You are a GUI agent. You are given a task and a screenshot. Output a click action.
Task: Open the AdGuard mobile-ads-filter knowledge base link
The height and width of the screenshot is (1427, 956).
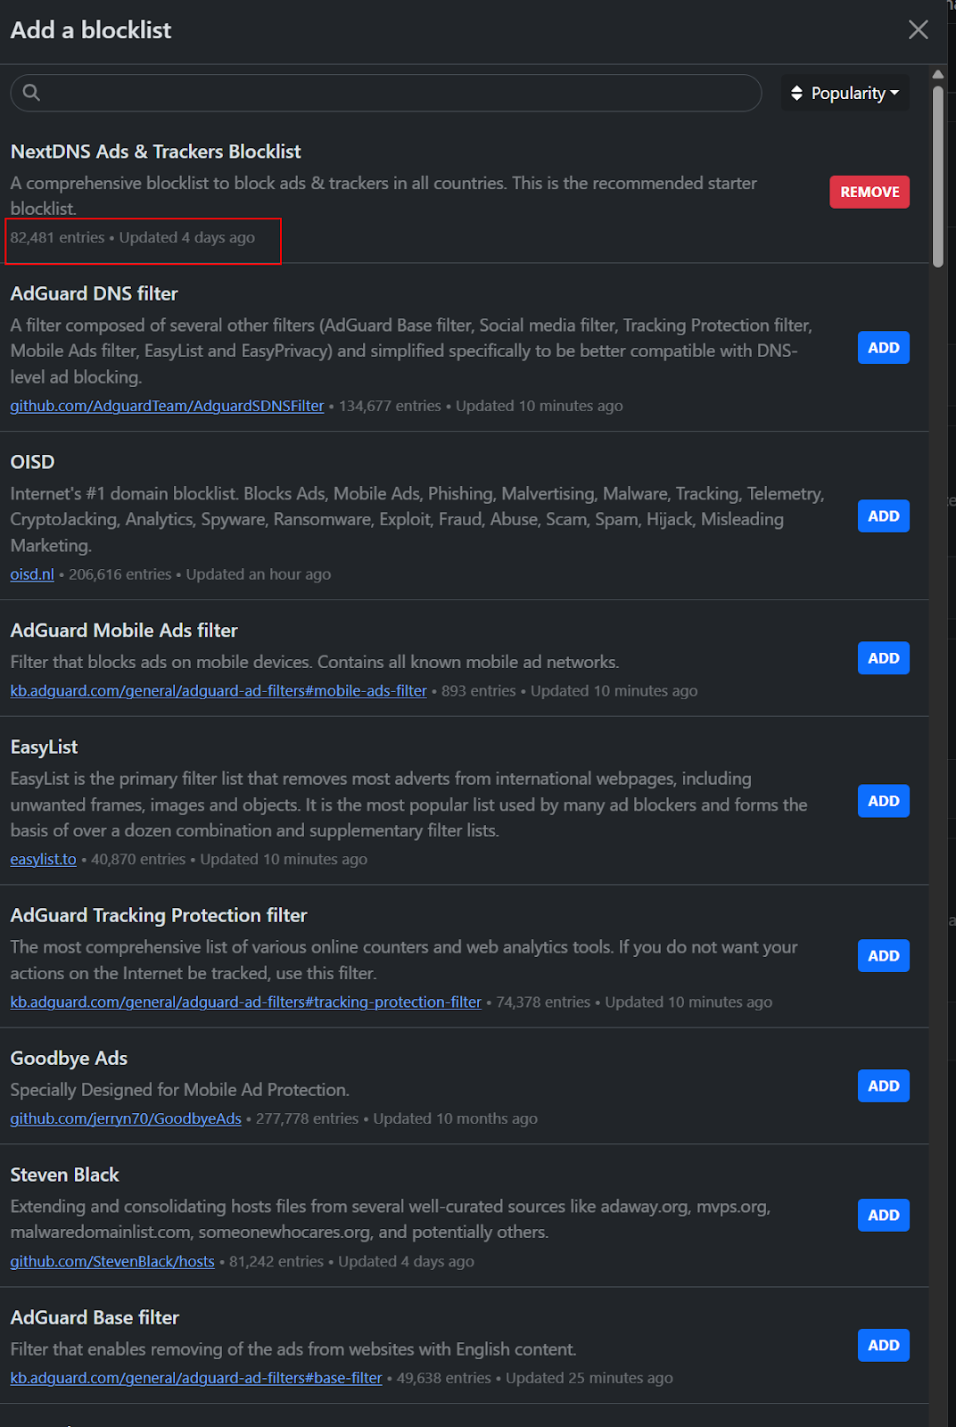[x=218, y=691]
